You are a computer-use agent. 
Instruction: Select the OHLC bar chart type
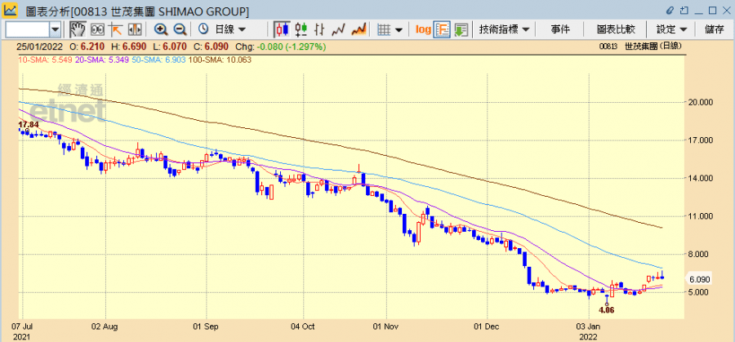point(320,29)
